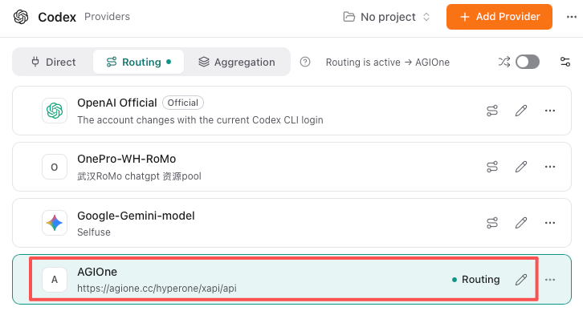The height and width of the screenshot is (323, 583).
Task: Open more options for OpenAI Official
Action: [550, 111]
